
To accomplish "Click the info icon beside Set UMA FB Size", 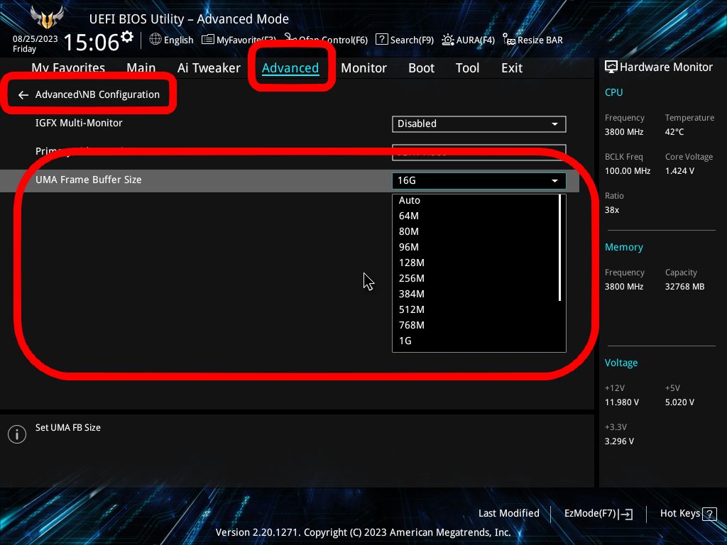I will [x=17, y=434].
